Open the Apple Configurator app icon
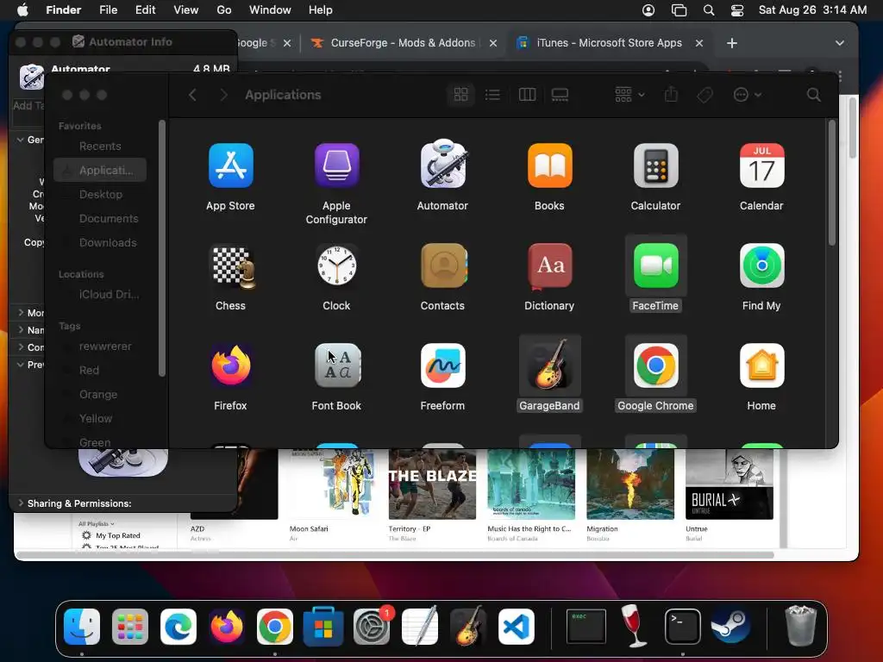This screenshot has width=883, height=662. tap(336, 165)
